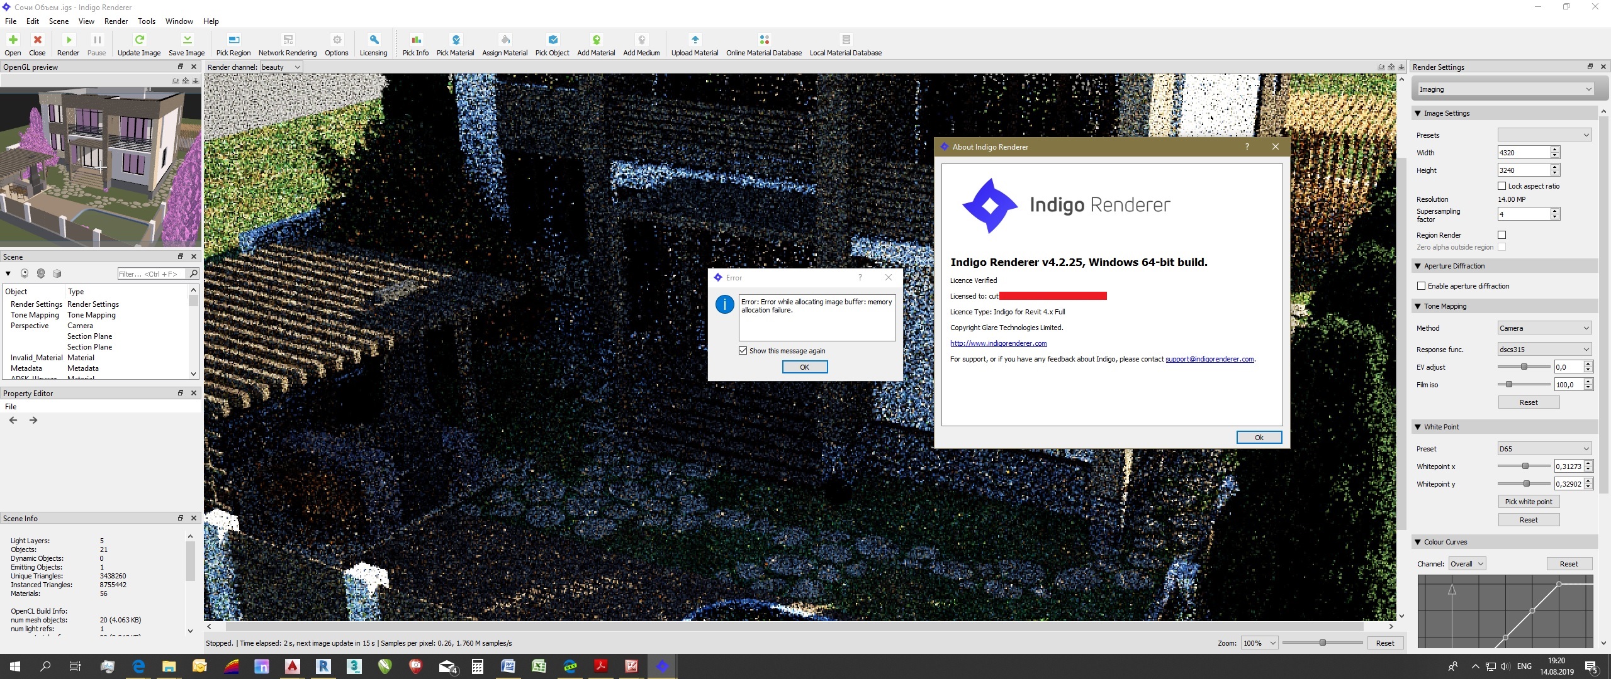Uncheck Show this message again

(743, 351)
